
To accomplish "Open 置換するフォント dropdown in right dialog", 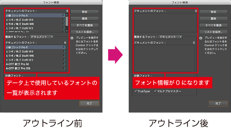I will (x=170, y=37).
